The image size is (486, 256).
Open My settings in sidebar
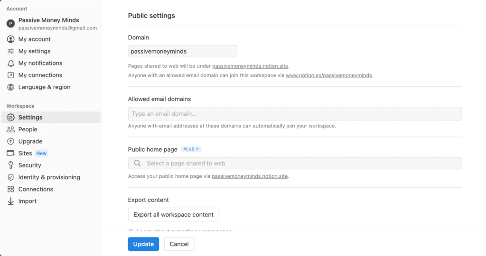pyautogui.click(x=51, y=51)
